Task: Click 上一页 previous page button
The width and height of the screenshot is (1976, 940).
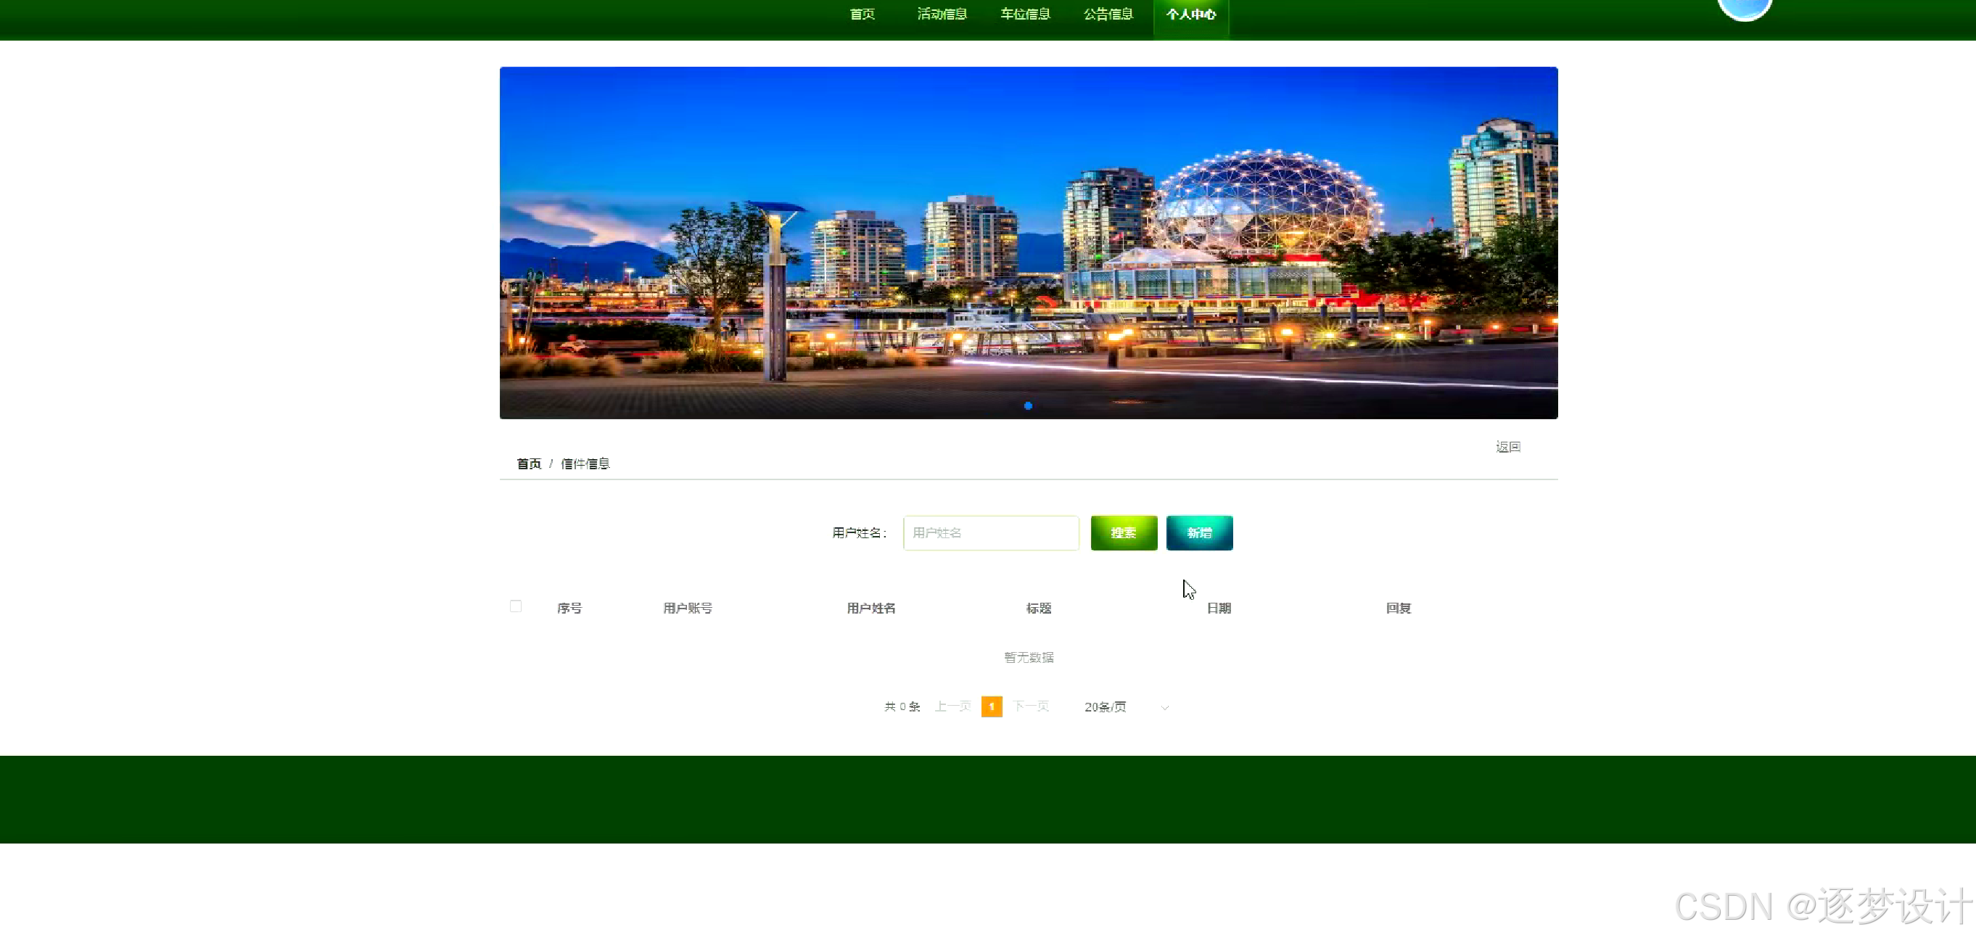Action: (x=952, y=707)
